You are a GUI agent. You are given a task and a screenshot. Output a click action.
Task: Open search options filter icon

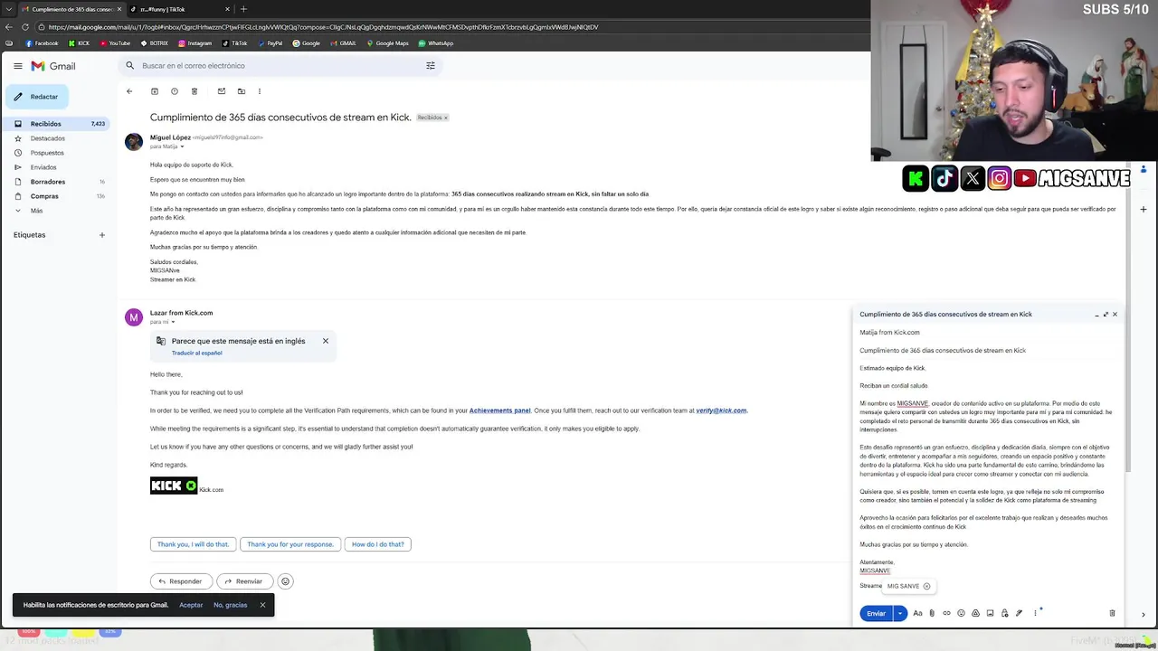coord(431,65)
